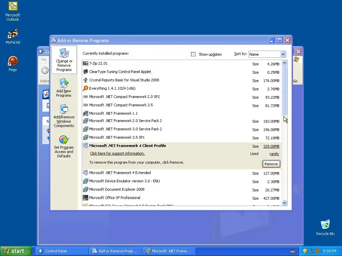Screen dimensions: 342x256
Task: Click the 7-Zip 22.01 program icon
Action: [x=85, y=63]
